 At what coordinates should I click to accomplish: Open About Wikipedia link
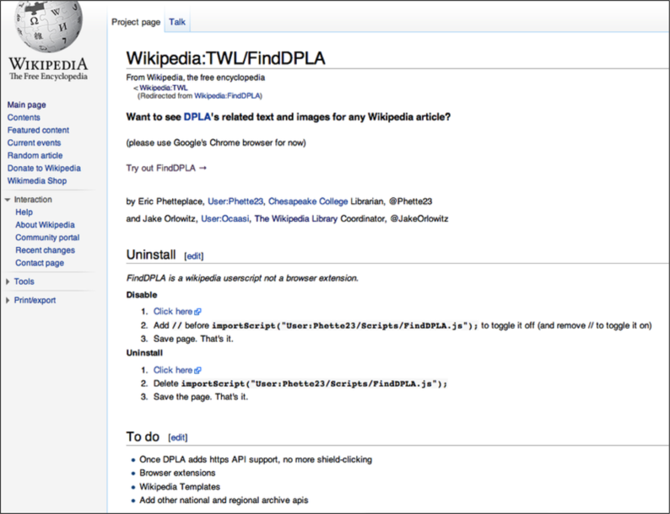pyautogui.click(x=45, y=225)
